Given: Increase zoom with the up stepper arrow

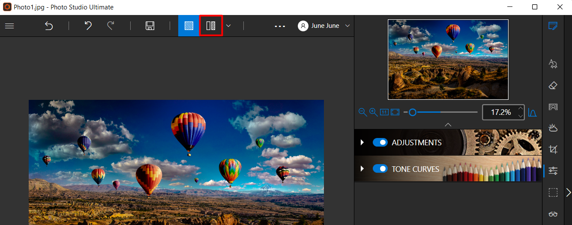Looking at the screenshot, I should tap(521, 108).
